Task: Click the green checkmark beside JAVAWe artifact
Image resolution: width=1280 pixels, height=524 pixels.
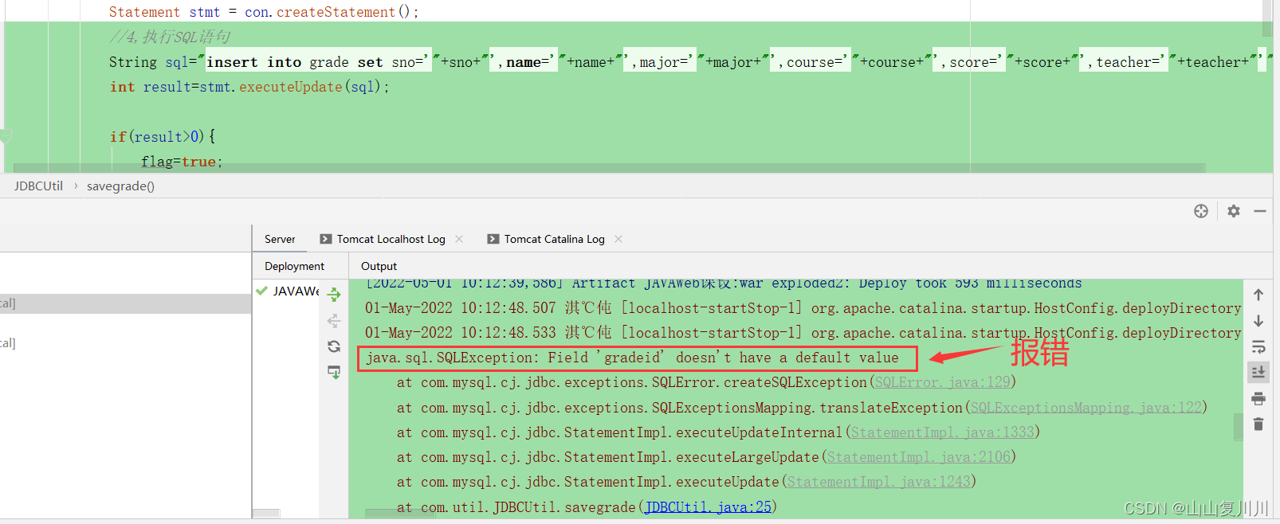Action: click(261, 291)
